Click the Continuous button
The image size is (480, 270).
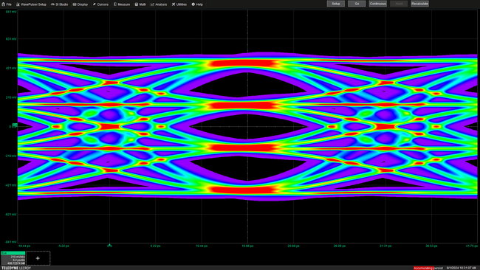[378, 4]
